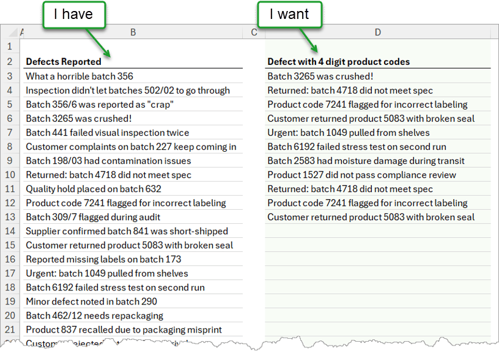The width and height of the screenshot is (499, 354).
Task: Select 'Minor defect noted in batch 290' cell
Action: pyautogui.click(x=91, y=301)
